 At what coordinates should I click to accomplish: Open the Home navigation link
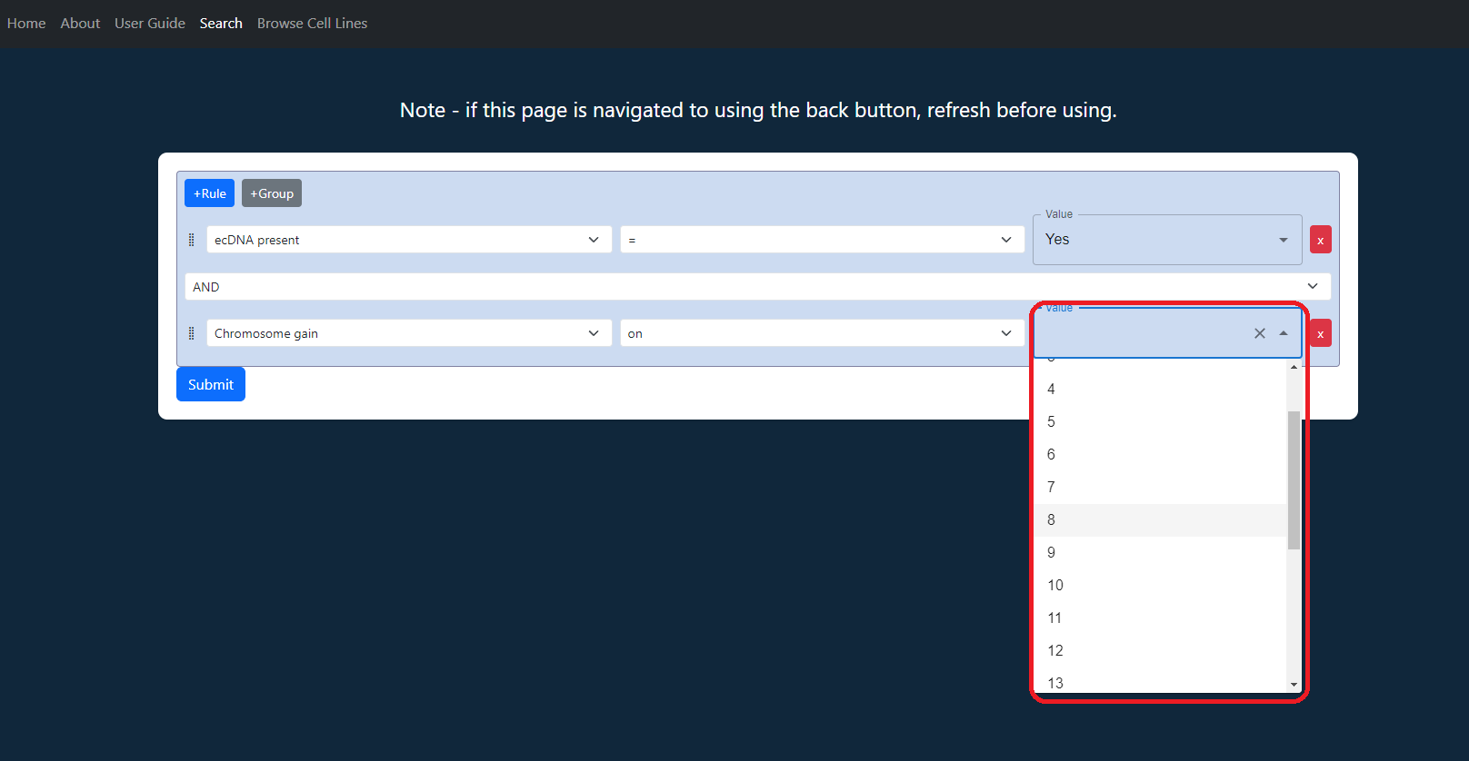click(x=26, y=24)
